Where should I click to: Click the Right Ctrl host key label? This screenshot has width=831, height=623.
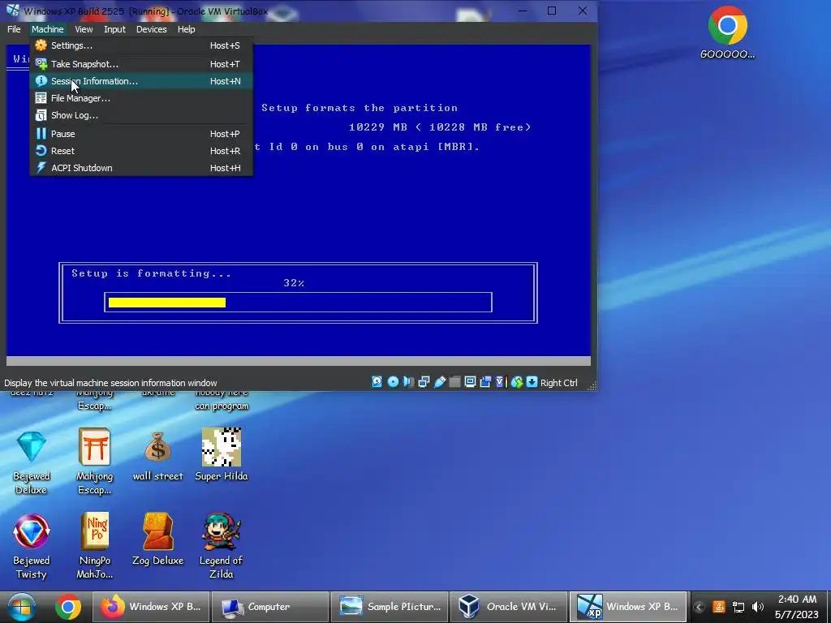coord(559,383)
